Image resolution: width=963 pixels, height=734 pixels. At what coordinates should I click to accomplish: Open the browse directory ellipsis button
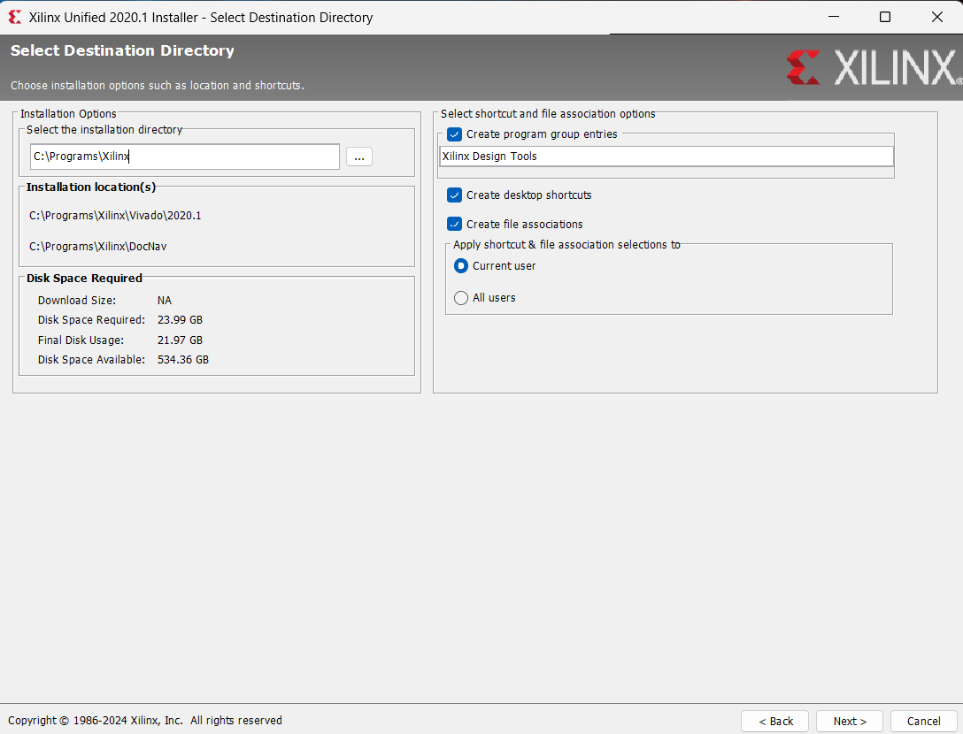(x=359, y=157)
